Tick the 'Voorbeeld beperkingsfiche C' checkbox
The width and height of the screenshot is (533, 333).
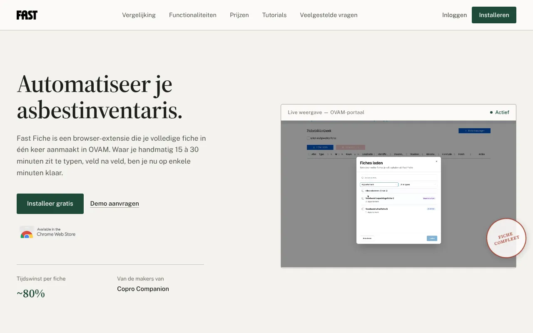(363, 199)
